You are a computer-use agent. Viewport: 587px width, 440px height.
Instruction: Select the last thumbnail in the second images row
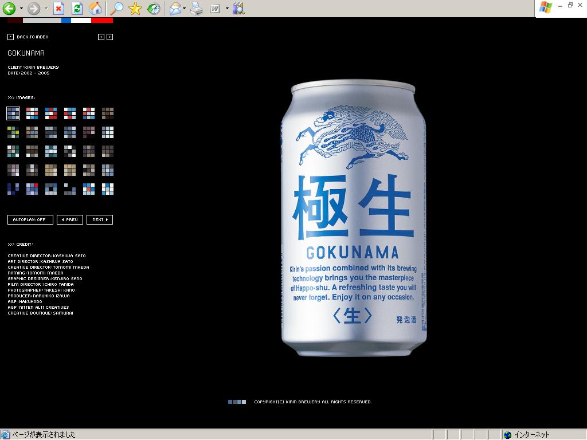pyautogui.click(x=108, y=132)
